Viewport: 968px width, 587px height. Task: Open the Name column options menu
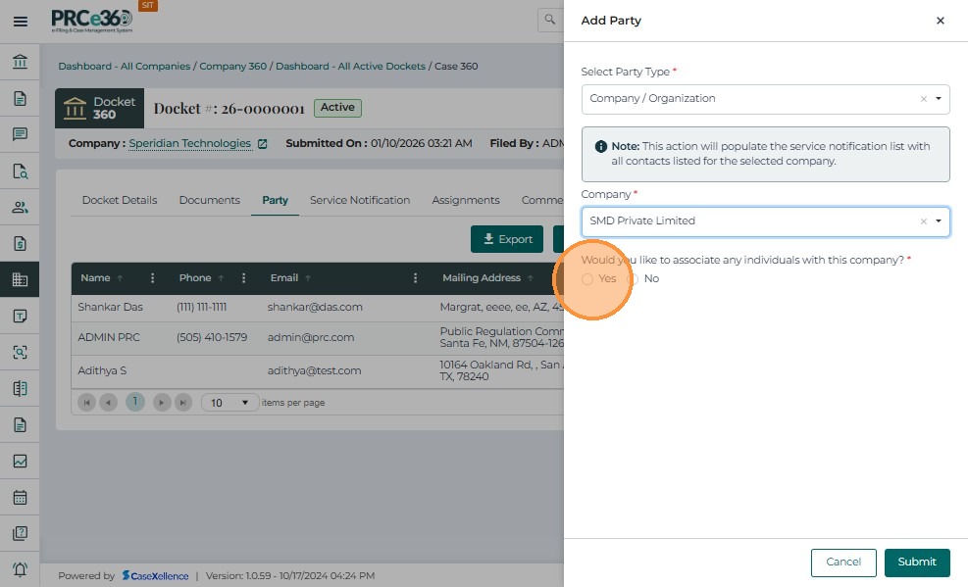coord(152,278)
